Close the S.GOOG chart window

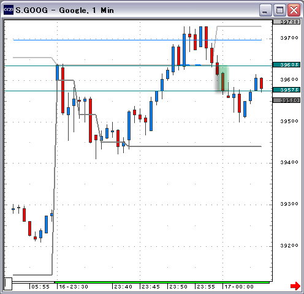point(294,10)
